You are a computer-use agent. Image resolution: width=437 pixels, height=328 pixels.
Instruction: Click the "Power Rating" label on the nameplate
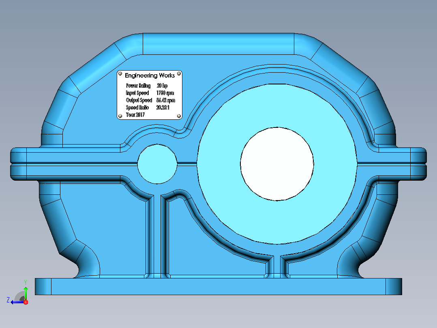click(x=138, y=86)
